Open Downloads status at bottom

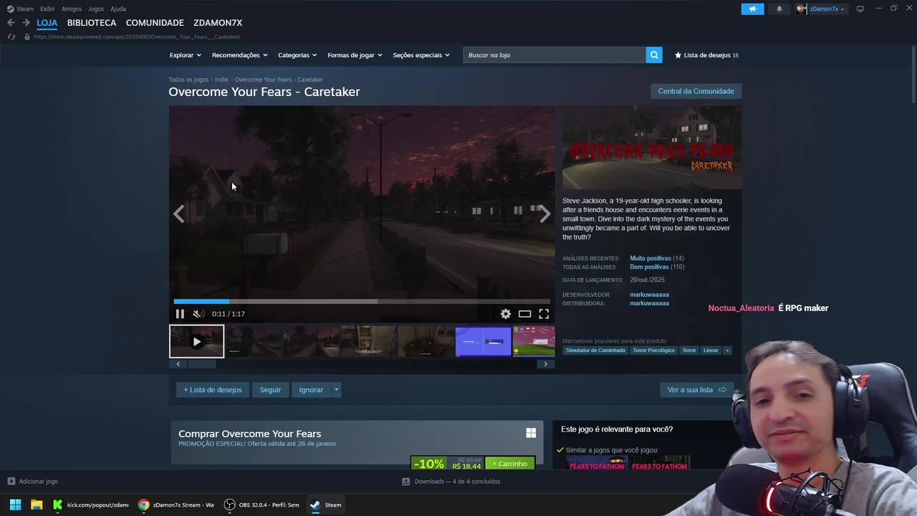pyautogui.click(x=451, y=482)
